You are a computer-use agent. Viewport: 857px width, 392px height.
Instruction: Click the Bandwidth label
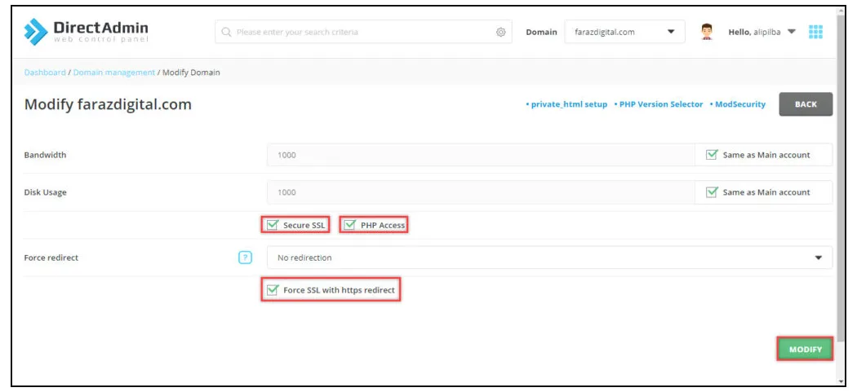coord(45,155)
